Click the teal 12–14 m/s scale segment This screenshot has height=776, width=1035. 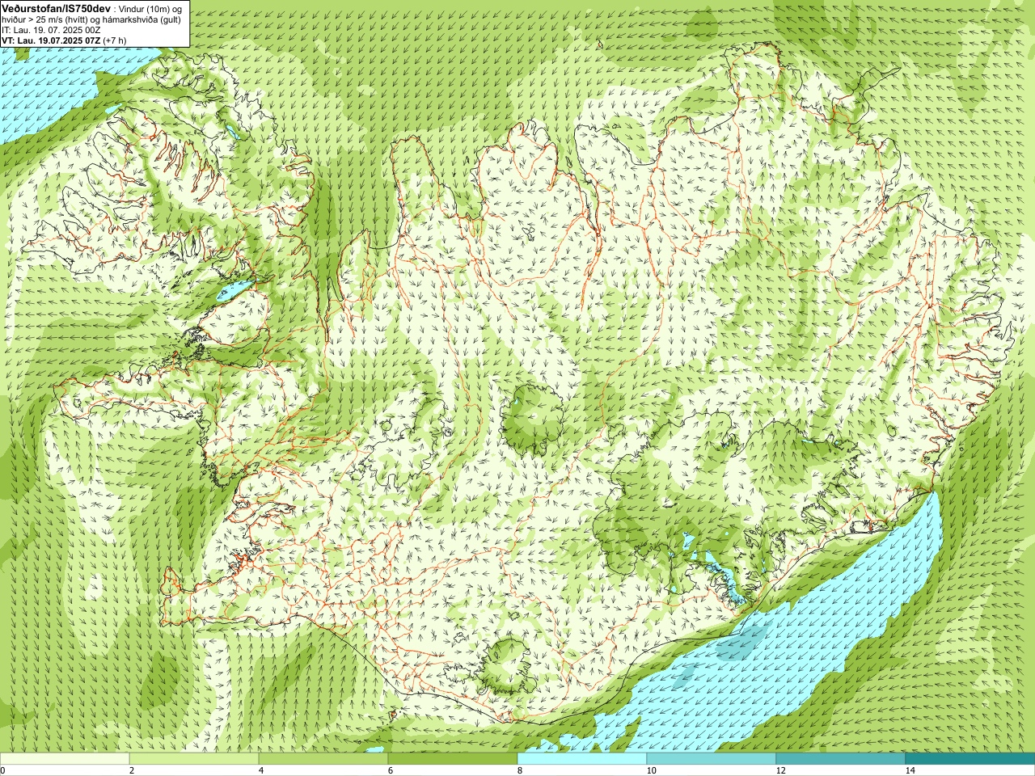(x=841, y=759)
